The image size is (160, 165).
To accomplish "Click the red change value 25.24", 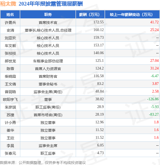I will [x=154, y=30].
